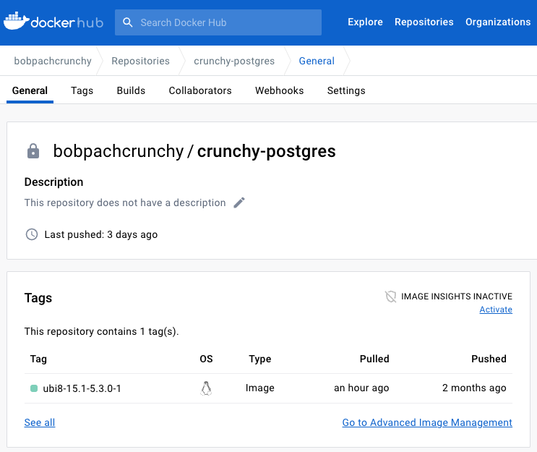Open Organizations in the top navigation
The image size is (537, 452).
498,22
